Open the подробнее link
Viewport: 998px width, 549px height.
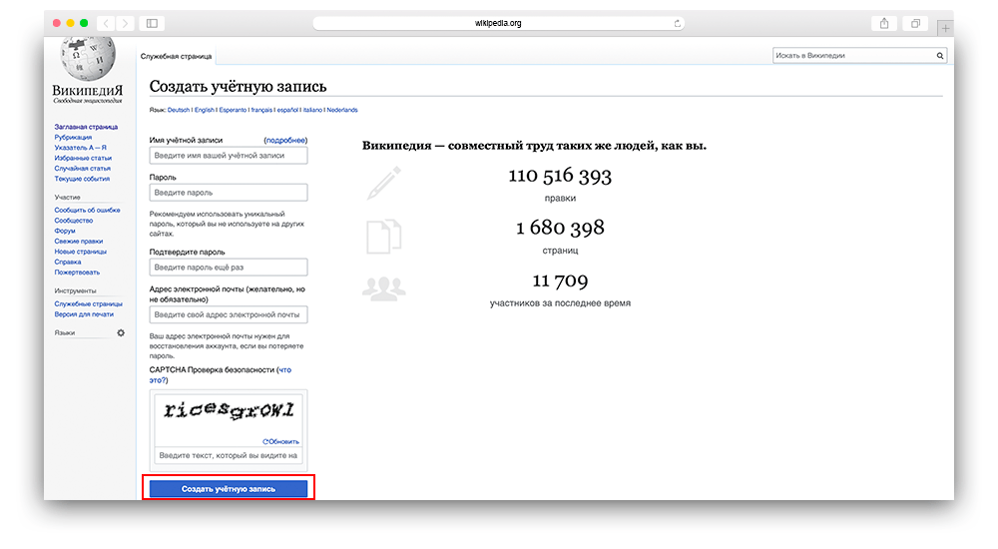(x=285, y=140)
